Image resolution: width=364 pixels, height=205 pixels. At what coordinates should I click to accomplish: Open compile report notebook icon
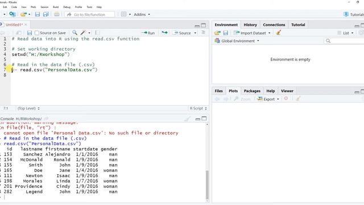[97, 33]
